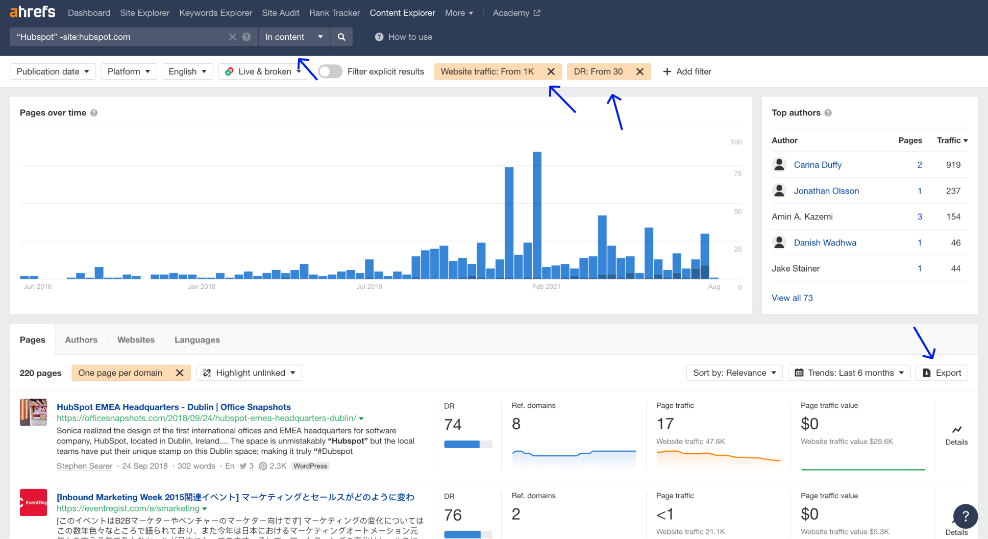Click the HubSpot EMEA result thumbnail
Viewport: 988px width, 539px height.
[33, 412]
